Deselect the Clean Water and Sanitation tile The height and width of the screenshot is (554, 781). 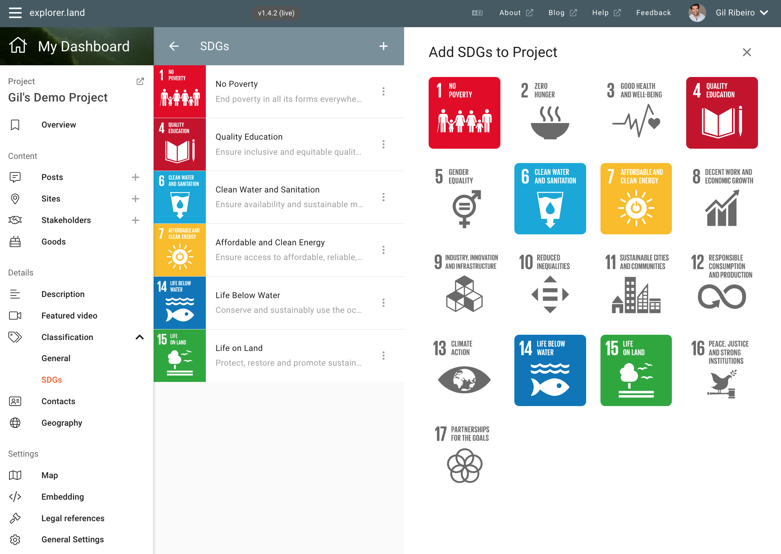coord(550,199)
